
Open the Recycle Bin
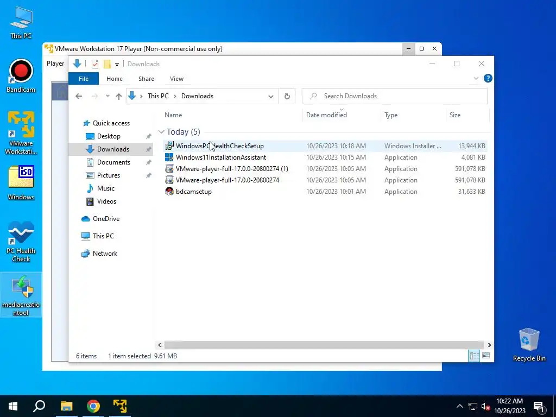[529, 345]
